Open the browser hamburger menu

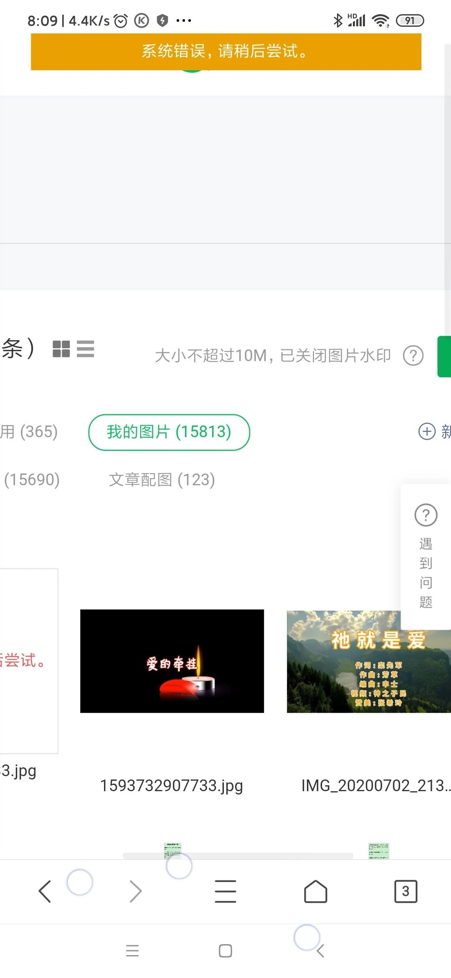(225, 891)
